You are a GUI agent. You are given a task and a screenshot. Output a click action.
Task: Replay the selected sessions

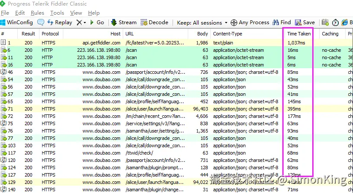pyautogui.click(x=60, y=22)
